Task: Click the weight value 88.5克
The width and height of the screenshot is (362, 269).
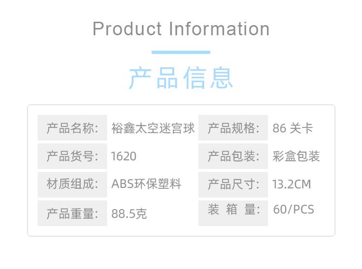Action: click(x=129, y=213)
